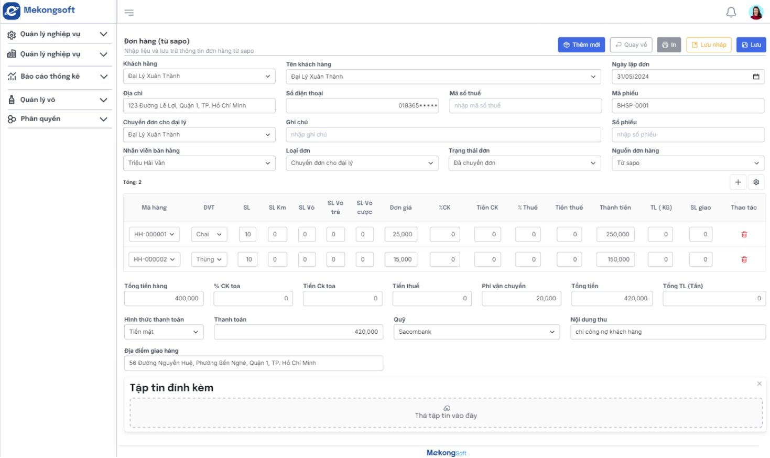Image resolution: width=770 pixels, height=458 pixels.
Task: Click the Lưu save button
Action: click(x=751, y=45)
